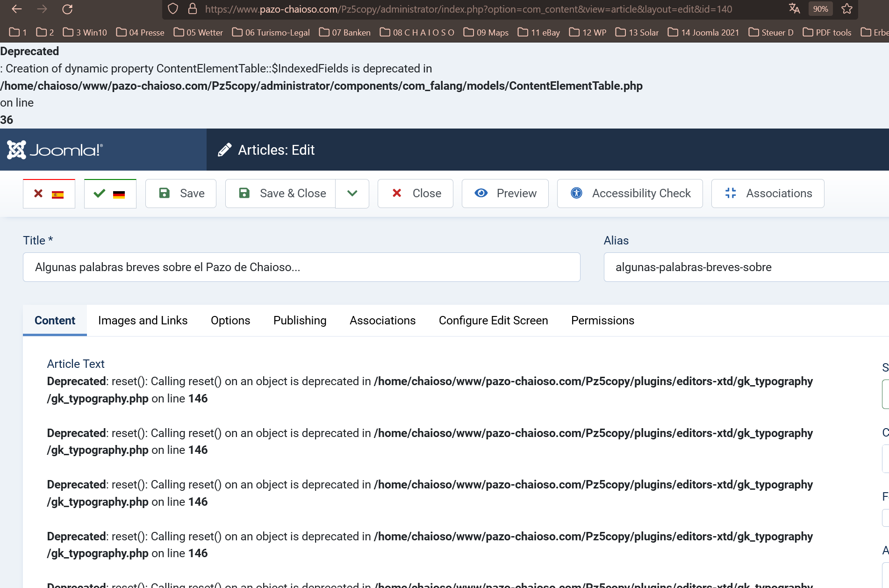889x588 pixels.
Task: Open bookmark folder 2
Action: (45, 32)
